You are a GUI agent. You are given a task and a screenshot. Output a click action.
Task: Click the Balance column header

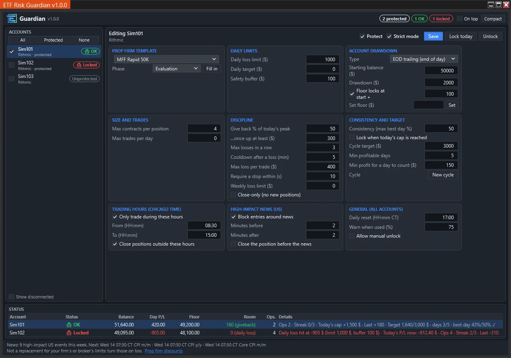(126, 317)
